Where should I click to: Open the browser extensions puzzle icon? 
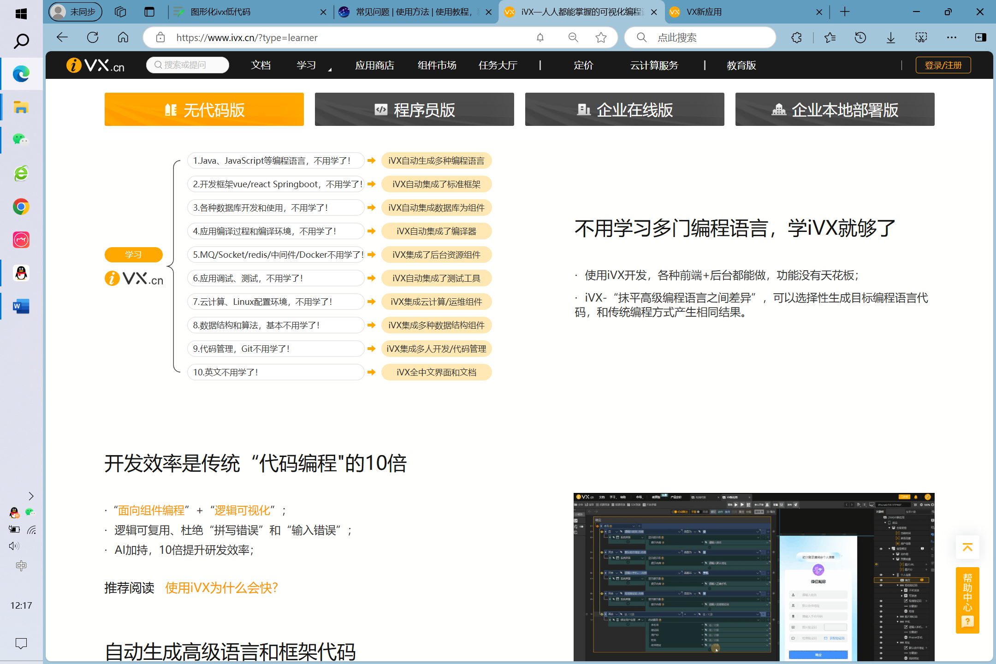point(796,37)
